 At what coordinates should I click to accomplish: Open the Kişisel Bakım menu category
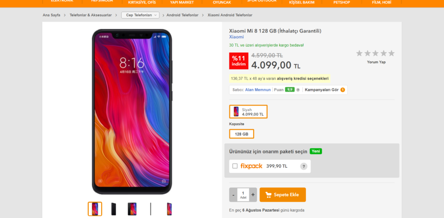pyautogui.click(x=302, y=2)
